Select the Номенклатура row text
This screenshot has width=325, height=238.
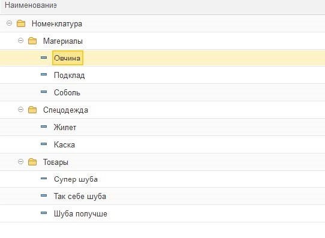(57, 23)
